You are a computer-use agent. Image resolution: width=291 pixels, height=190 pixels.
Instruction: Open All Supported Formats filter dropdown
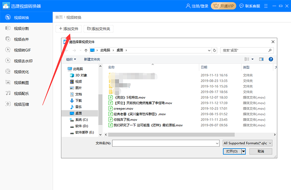click(248, 143)
